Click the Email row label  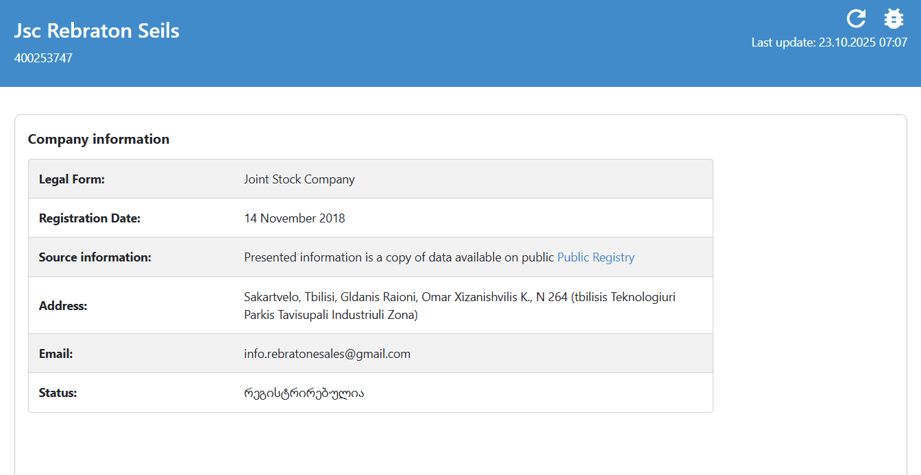tap(56, 354)
